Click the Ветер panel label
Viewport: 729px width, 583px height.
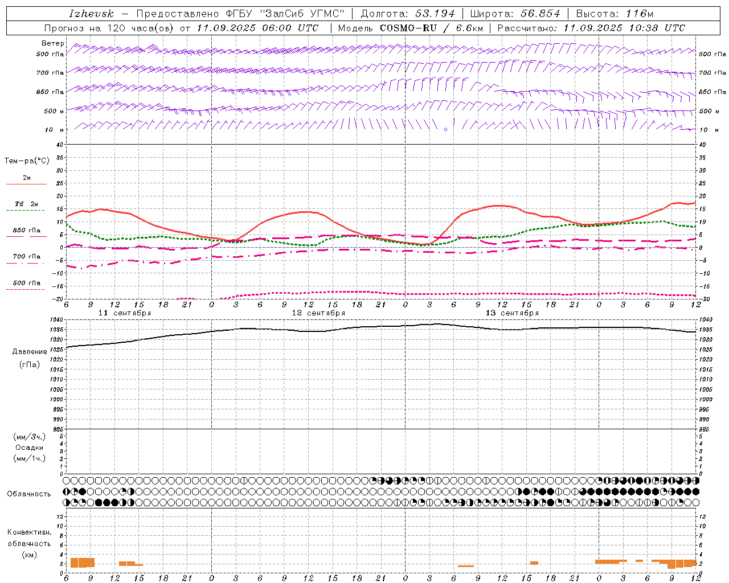(52, 43)
